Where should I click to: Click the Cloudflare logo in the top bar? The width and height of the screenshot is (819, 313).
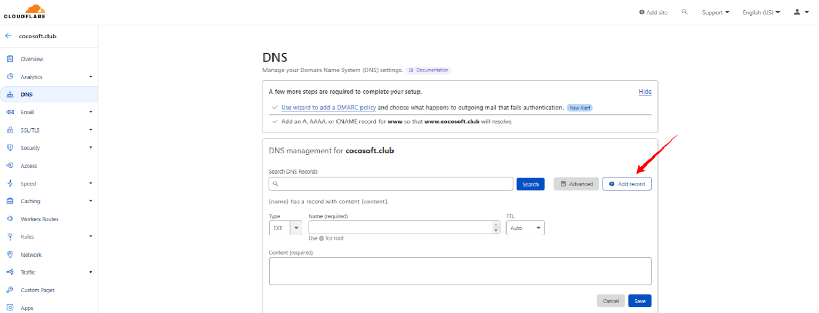click(x=25, y=11)
